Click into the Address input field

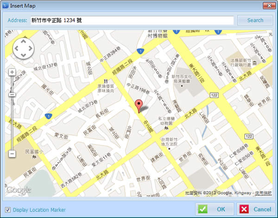[132, 20]
